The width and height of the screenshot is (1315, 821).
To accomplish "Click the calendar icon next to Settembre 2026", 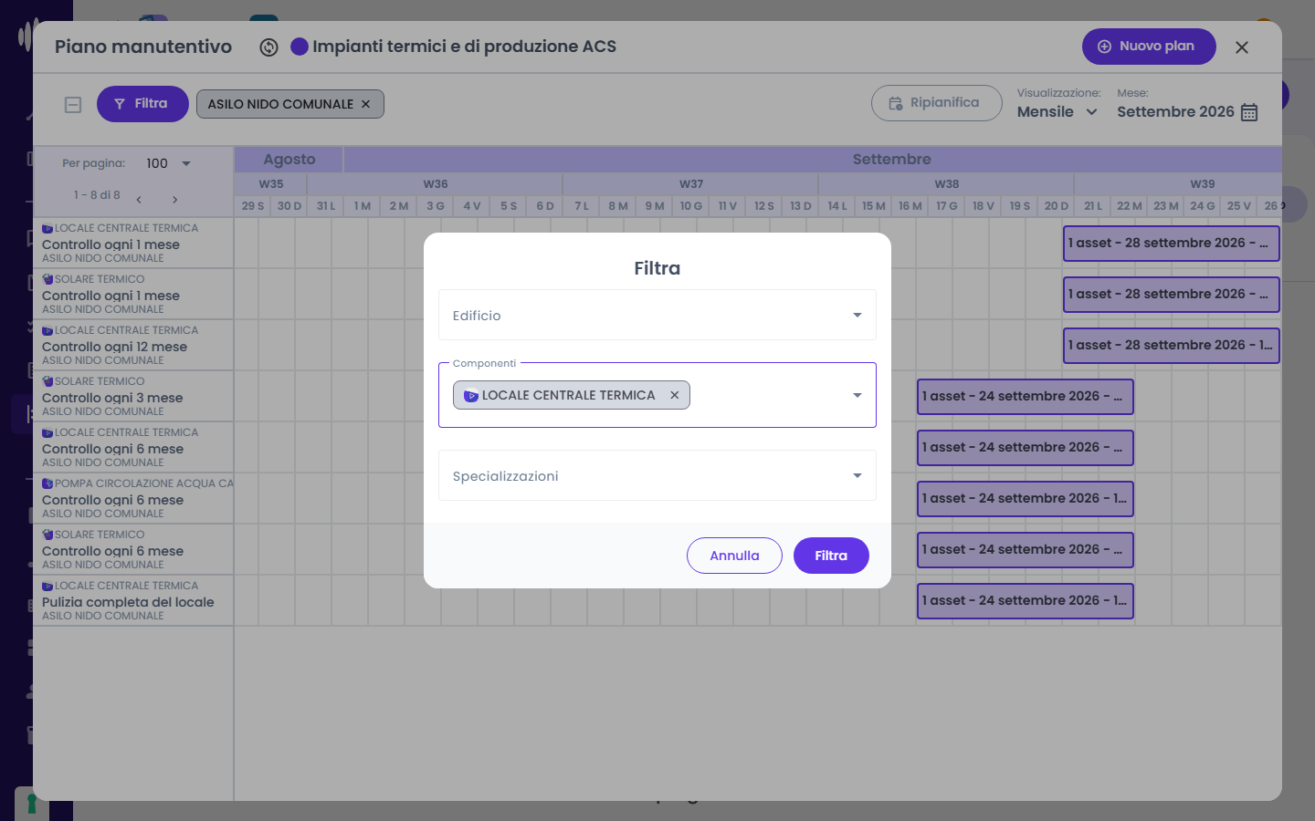I will (x=1249, y=112).
